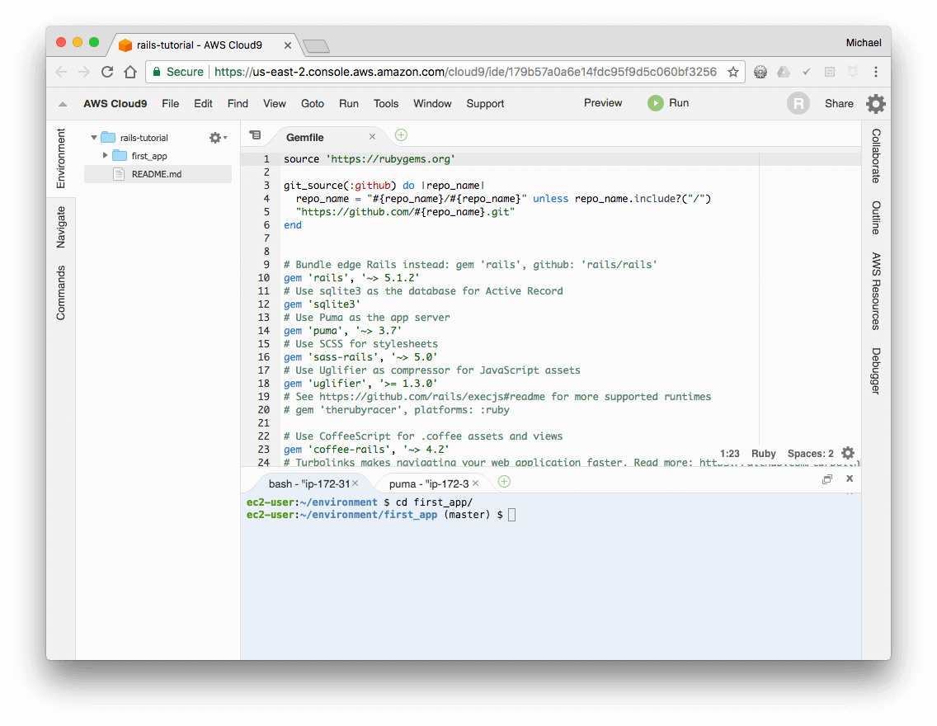
Task: Close the terminal pane with X
Action: [850, 478]
